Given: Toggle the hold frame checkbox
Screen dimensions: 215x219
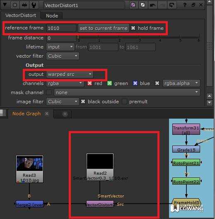Looking at the screenshot, I should click(x=133, y=28).
